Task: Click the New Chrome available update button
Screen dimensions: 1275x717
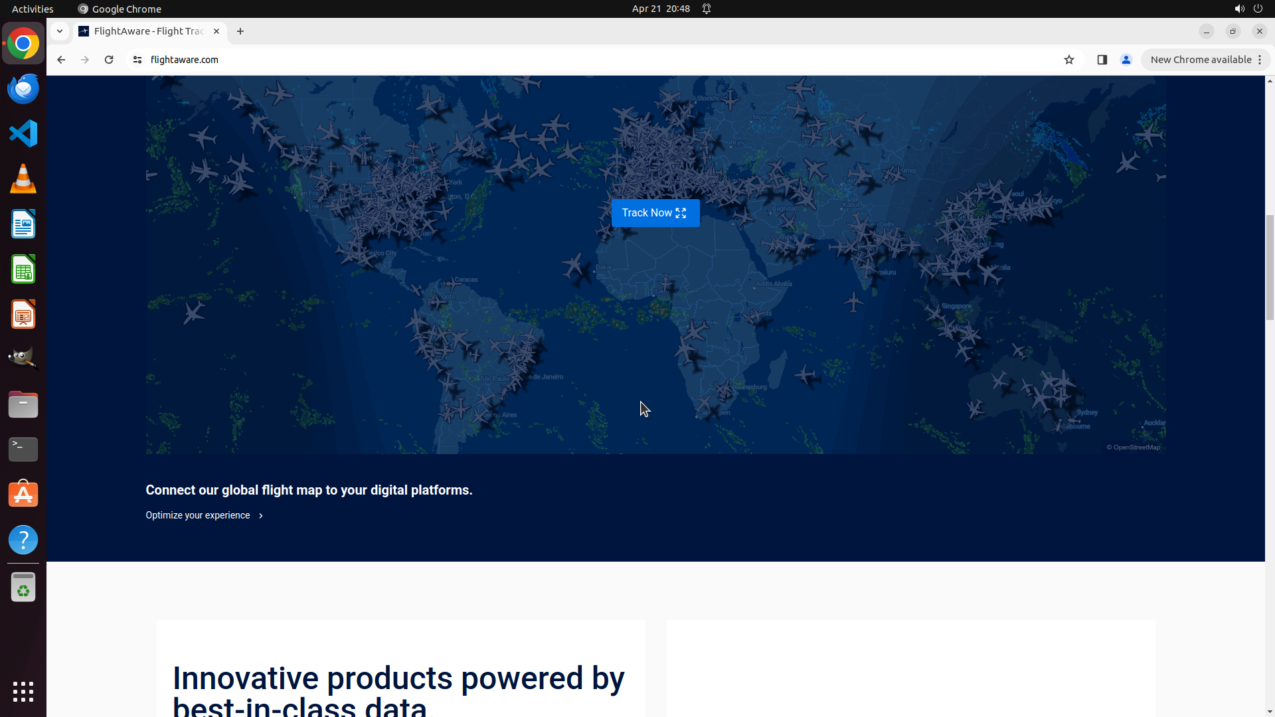Action: tap(1200, 60)
